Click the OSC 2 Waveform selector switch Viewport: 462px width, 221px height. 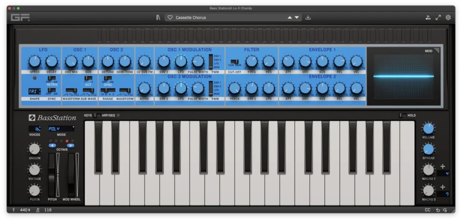(125, 90)
